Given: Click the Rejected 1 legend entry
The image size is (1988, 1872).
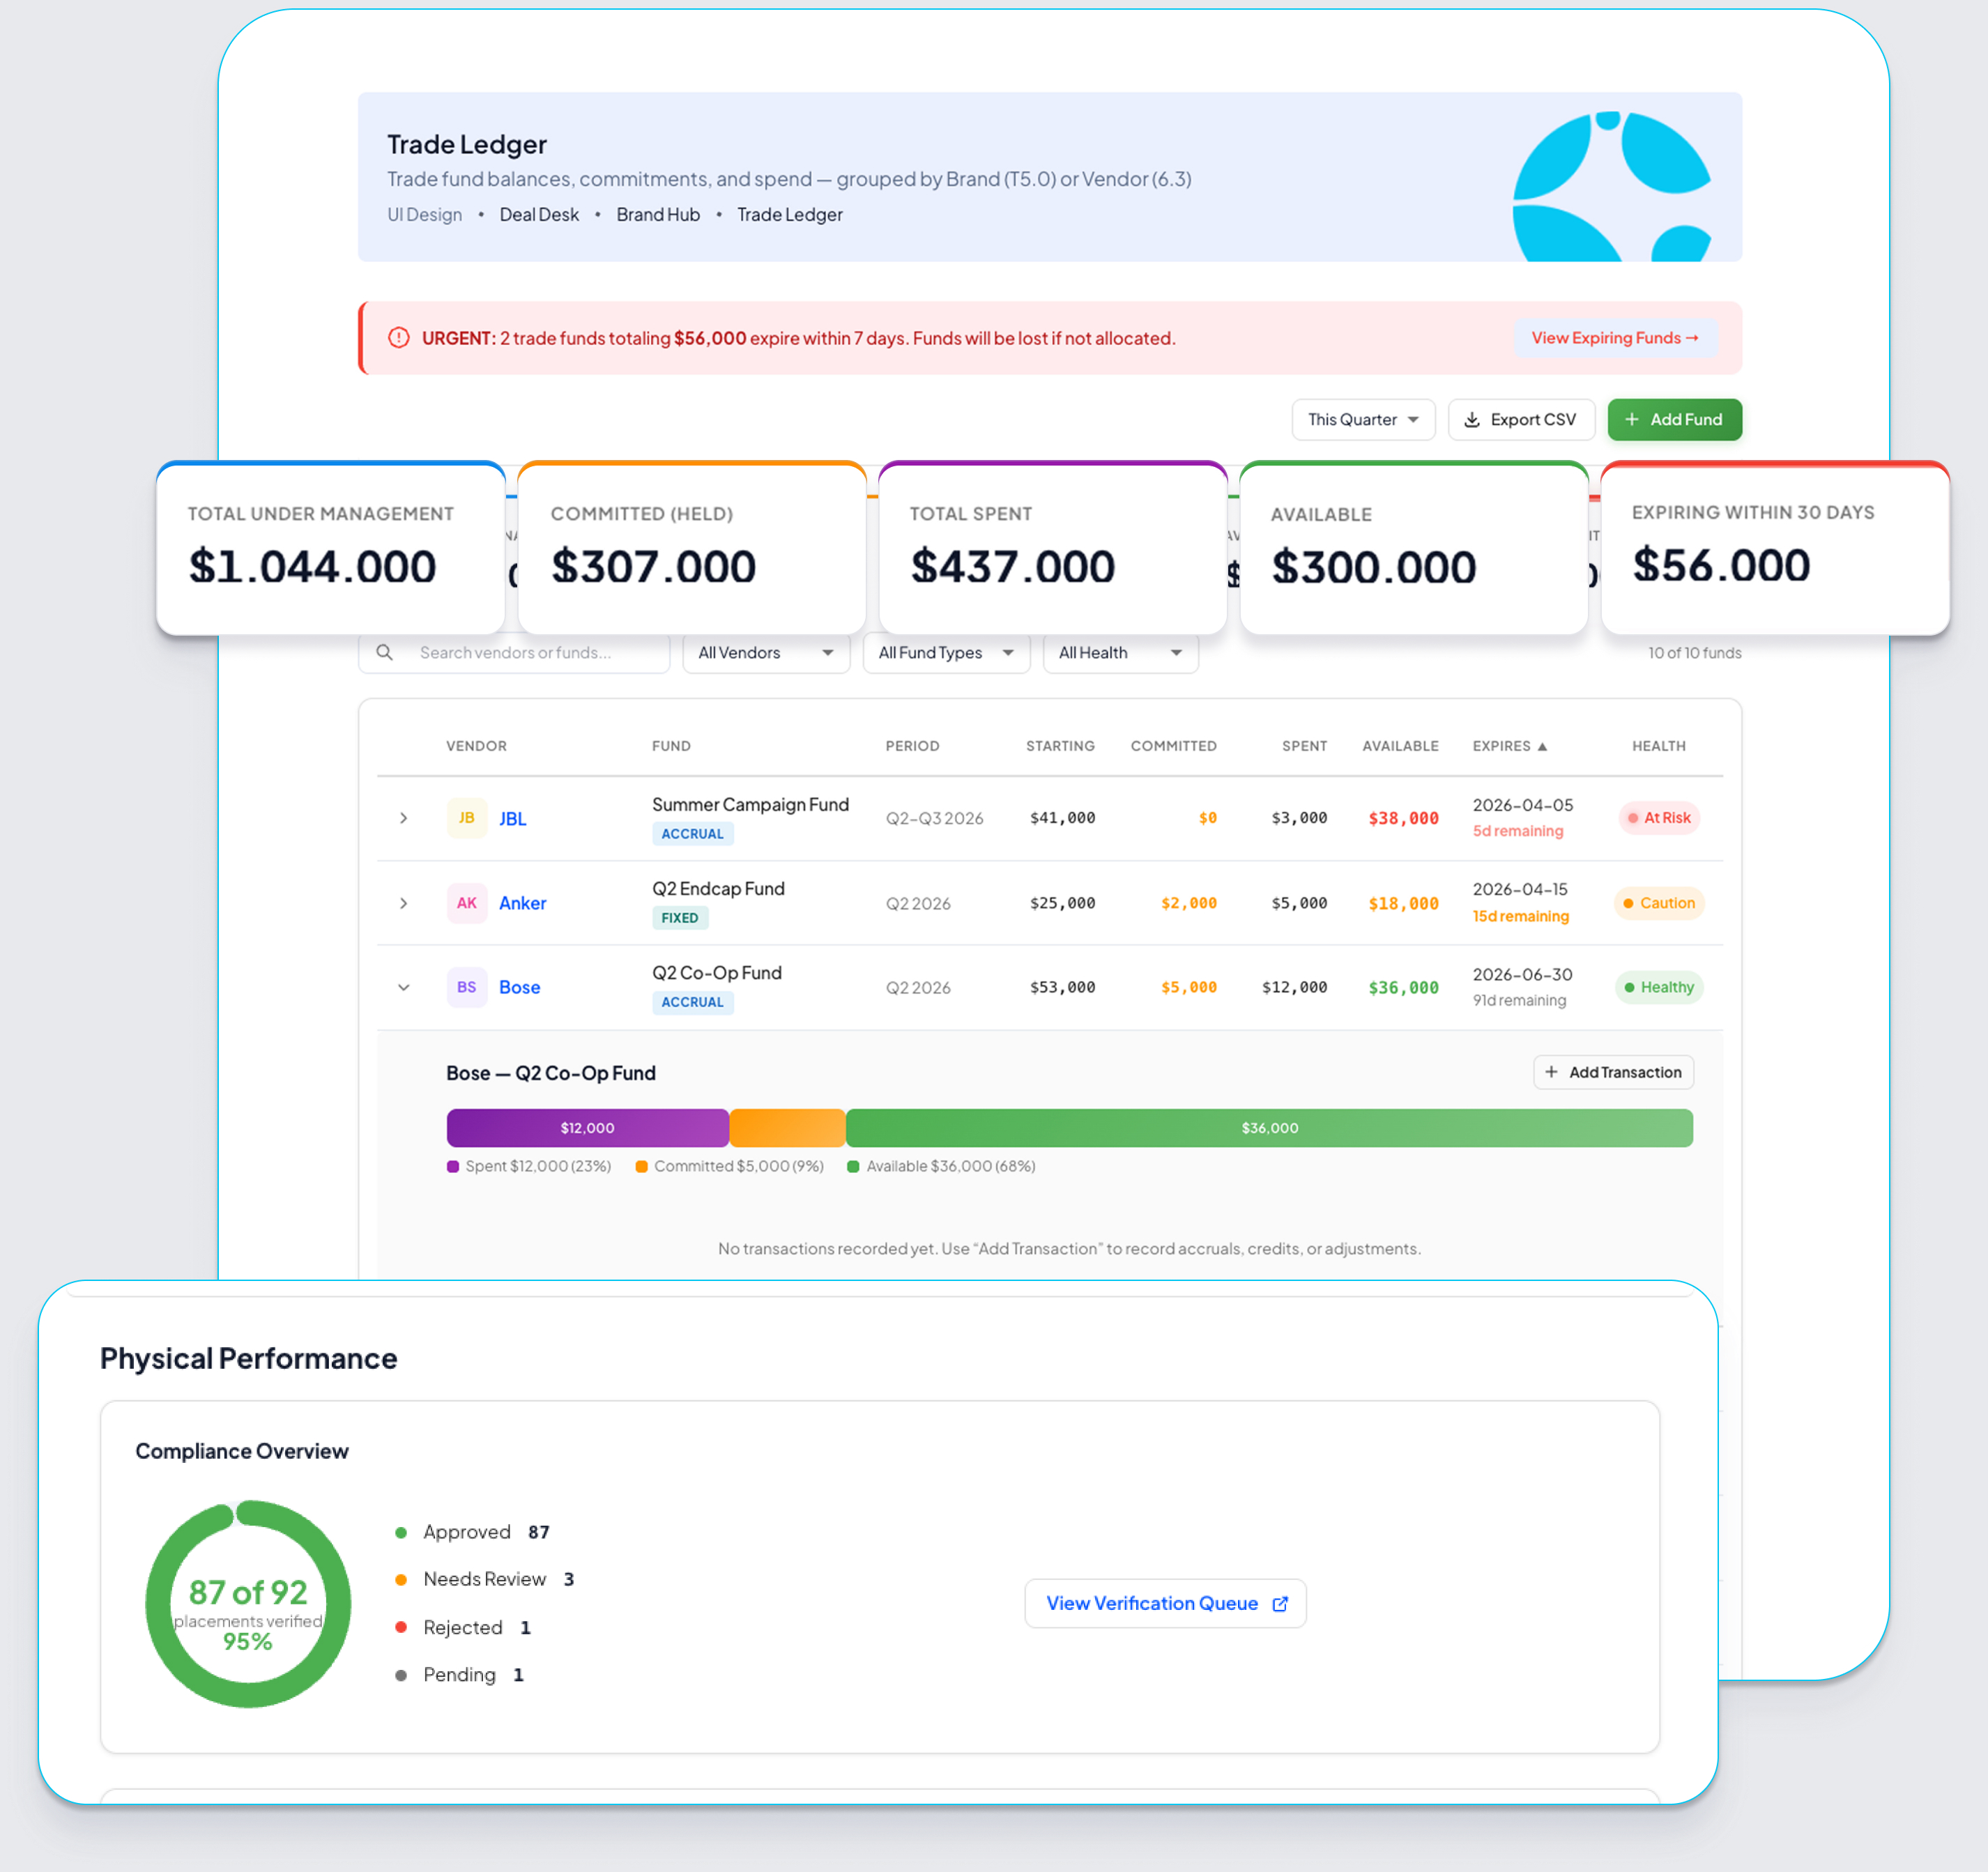Looking at the screenshot, I should pos(463,1627).
